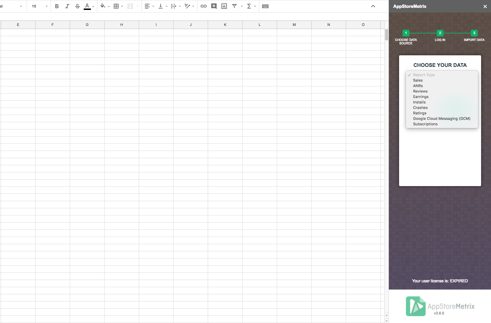Select column E header
This screenshot has width=491, height=323.
(18, 25)
